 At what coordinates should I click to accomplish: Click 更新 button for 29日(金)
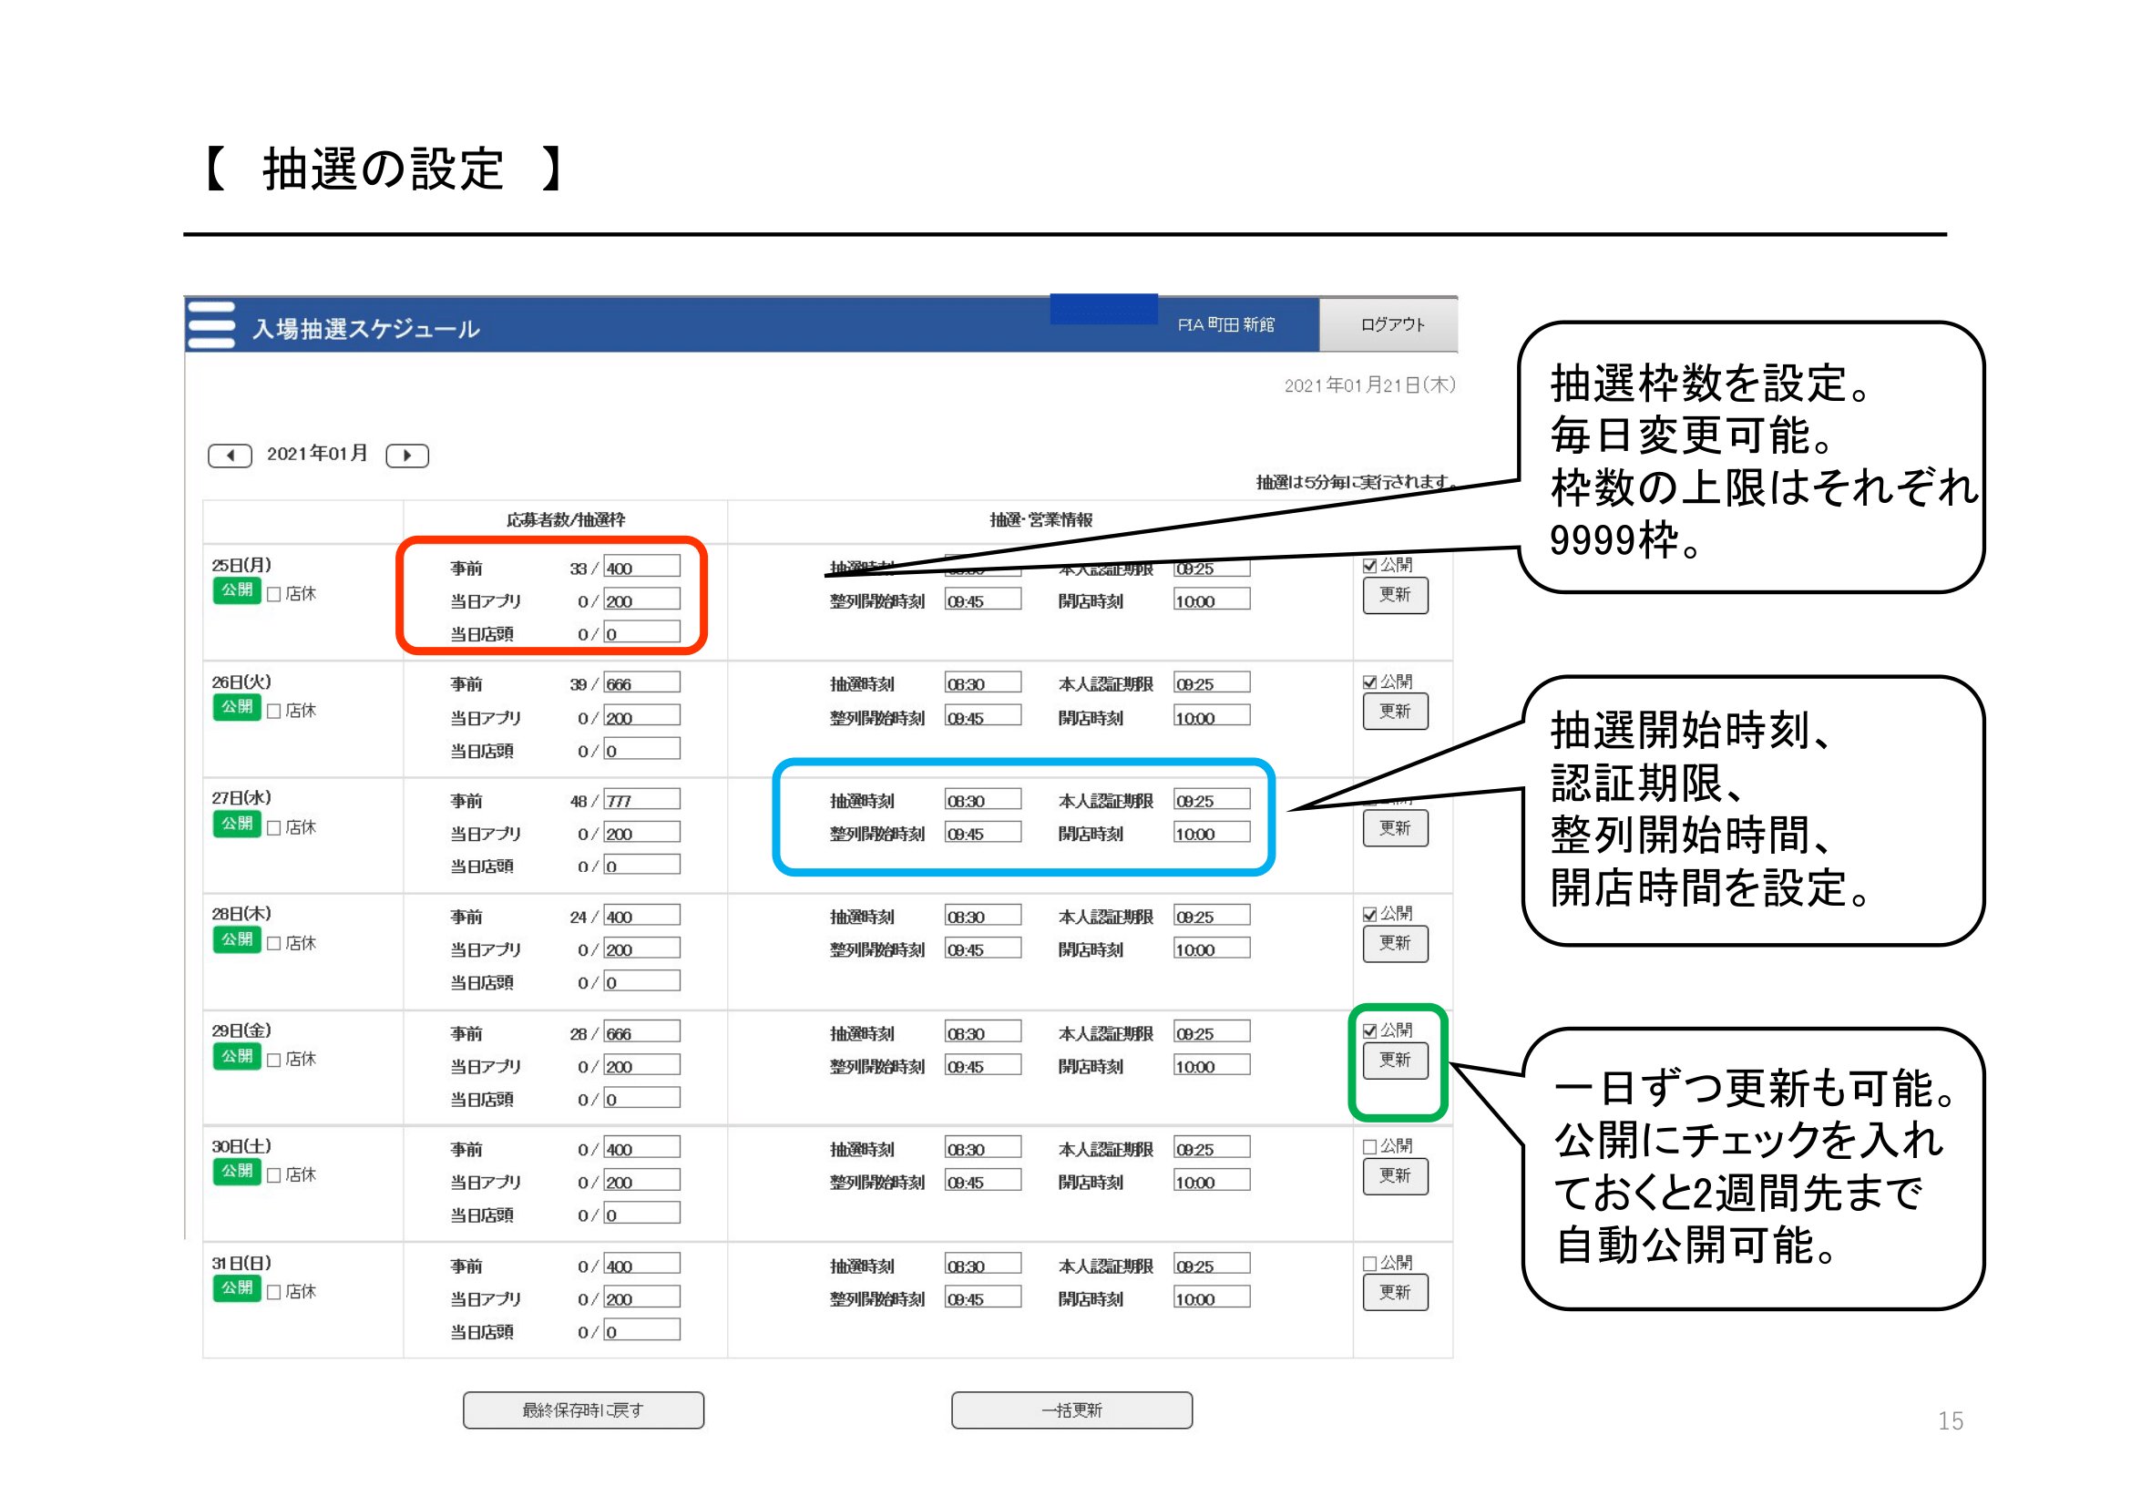tap(1395, 1061)
